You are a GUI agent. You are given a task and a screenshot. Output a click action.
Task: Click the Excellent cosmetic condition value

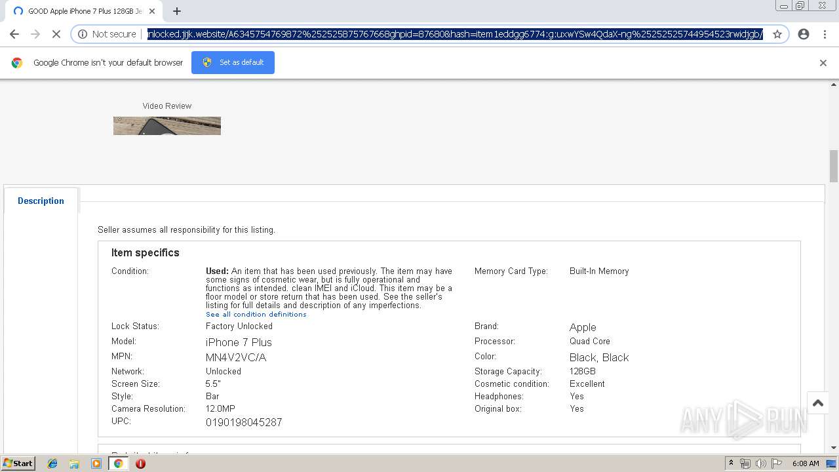587,383
